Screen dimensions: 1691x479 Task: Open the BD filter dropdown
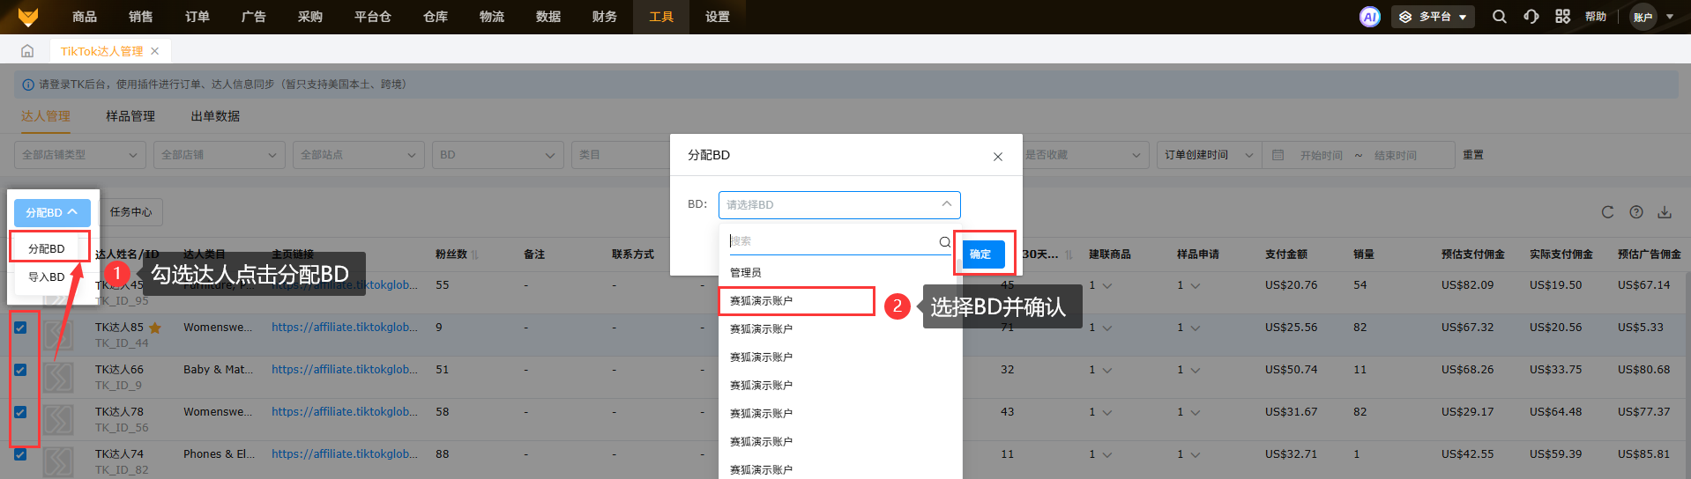(498, 155)
